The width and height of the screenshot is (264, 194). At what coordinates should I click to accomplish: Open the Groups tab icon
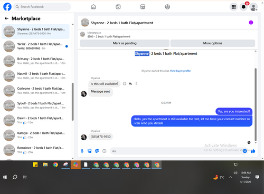click(x=167, y=7)
